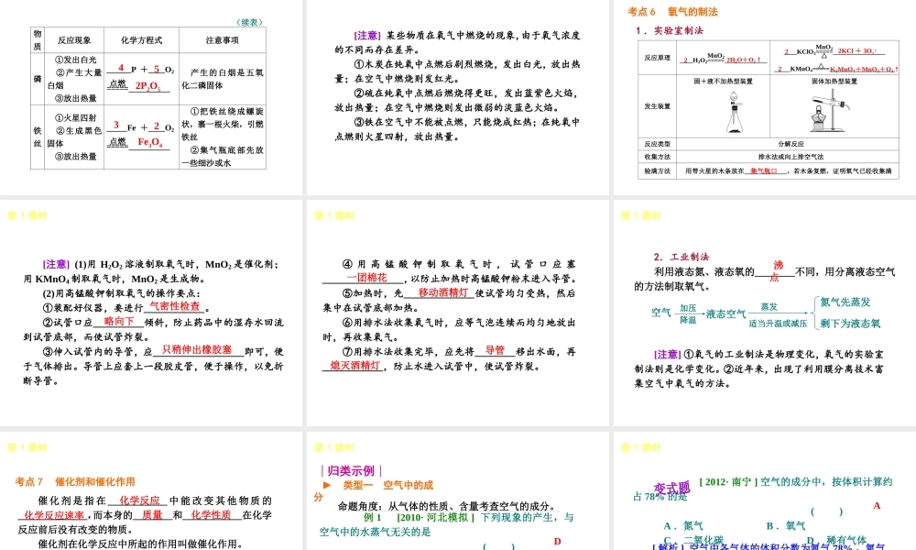Click the purple 变式题 label
This screenshot has height=550, width=916.
[671, 488]
